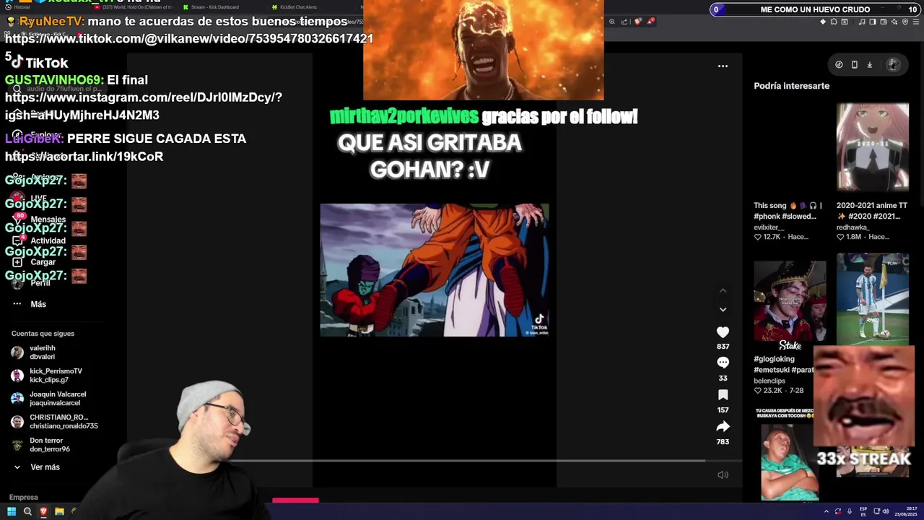Open the TikTok coins icon
Image resolution: width=924 pixels, height=520 pixels.
click(839, 64)
